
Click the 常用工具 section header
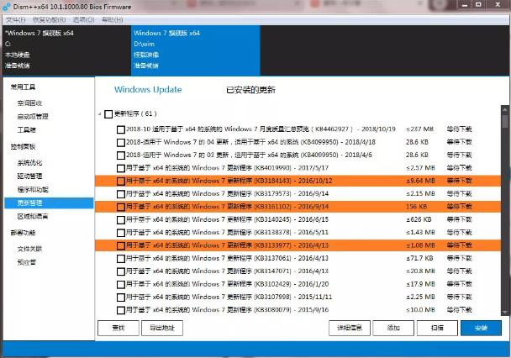[23, 87]
